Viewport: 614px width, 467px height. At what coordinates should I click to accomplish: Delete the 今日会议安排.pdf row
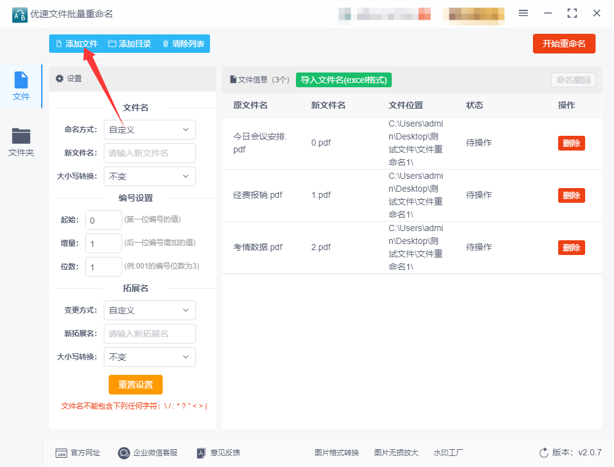(x=571, y=143)
